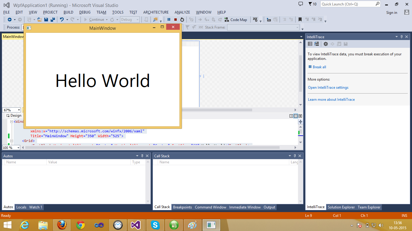The image size is (412, 231).
Task: Switch to the Watch 1 tab
Action: click(36, 207)
